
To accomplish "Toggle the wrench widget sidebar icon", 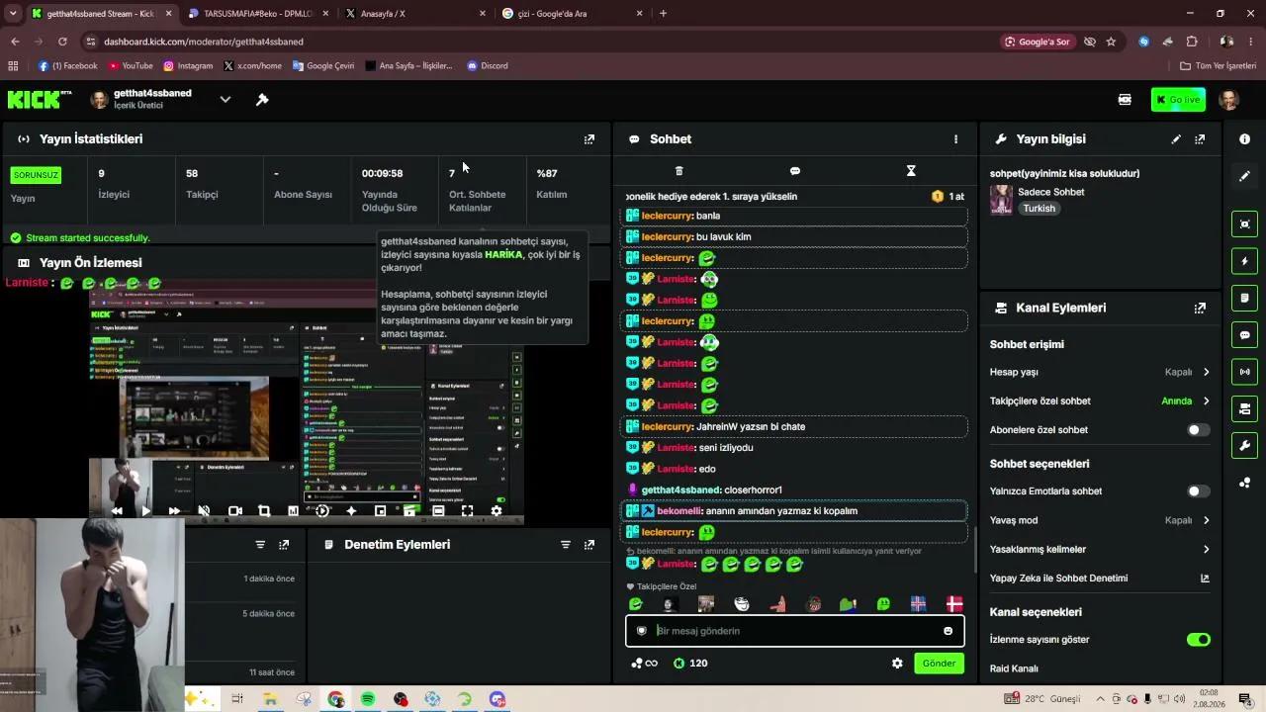I will pos(1245,446).
